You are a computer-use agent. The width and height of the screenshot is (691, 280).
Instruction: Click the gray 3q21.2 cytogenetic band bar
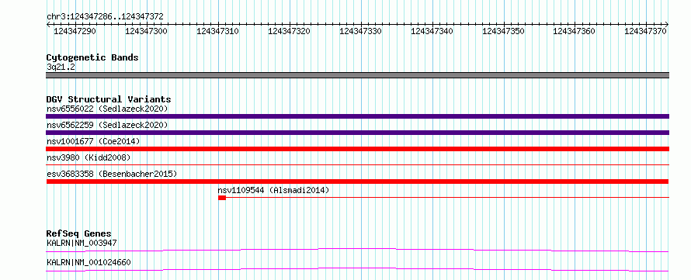coord(357,75)
